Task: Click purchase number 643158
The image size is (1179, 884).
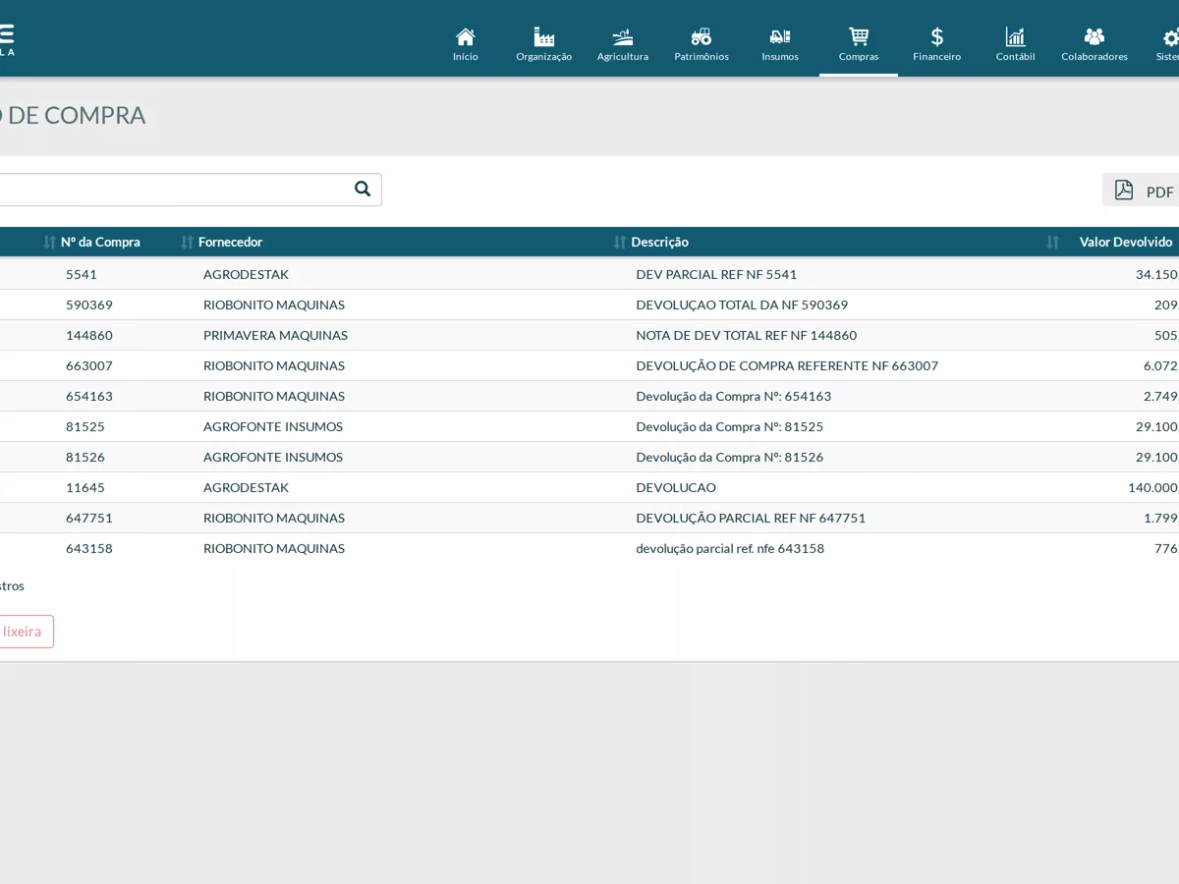Action: (x=89, y=548)
